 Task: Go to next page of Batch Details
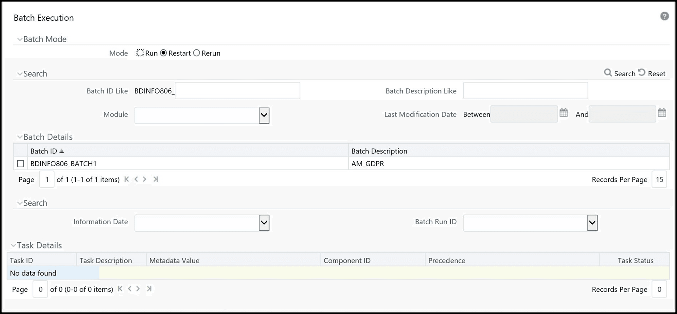click(x=144, y=179)
